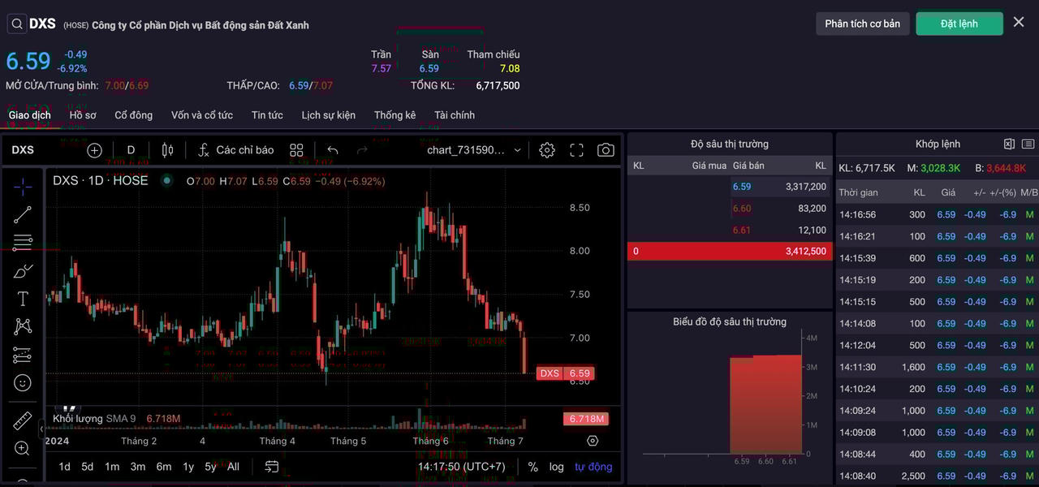Undo the last chart action
This screenshot has width=1039, height=487.
(333, 150)
